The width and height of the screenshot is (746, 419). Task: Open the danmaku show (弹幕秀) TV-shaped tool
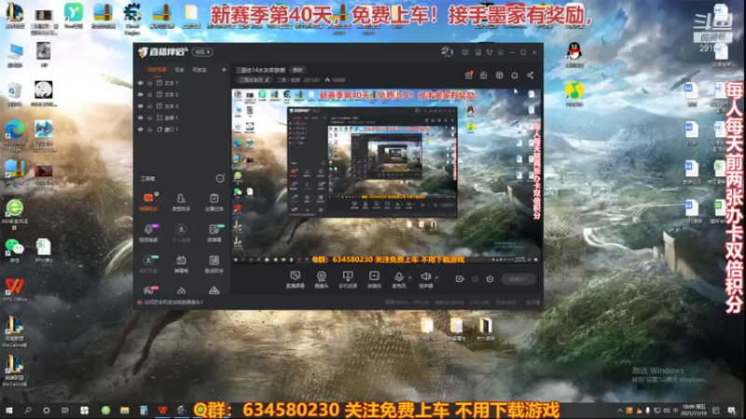tap(181, 264)
